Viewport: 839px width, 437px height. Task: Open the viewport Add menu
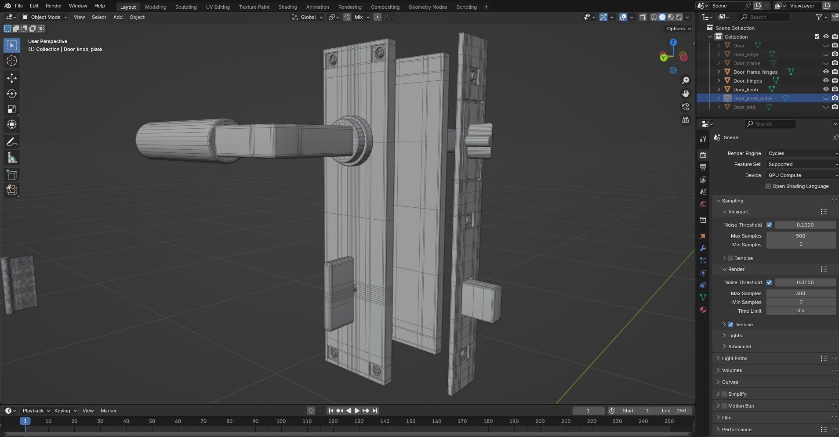coord(118,17)
